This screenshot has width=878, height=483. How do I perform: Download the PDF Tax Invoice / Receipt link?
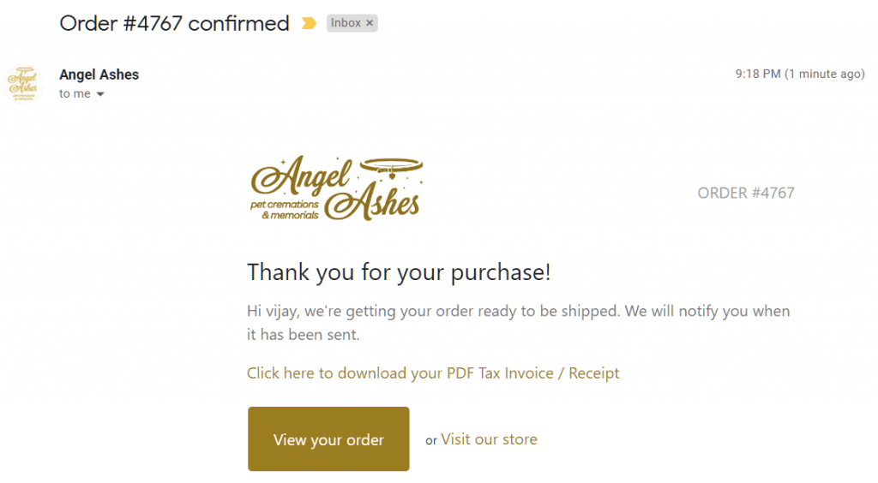point(433,373)
